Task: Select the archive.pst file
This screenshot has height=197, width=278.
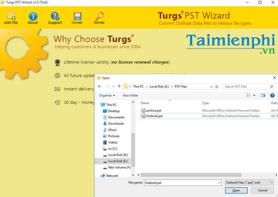Action: click(x=151, y=110)
